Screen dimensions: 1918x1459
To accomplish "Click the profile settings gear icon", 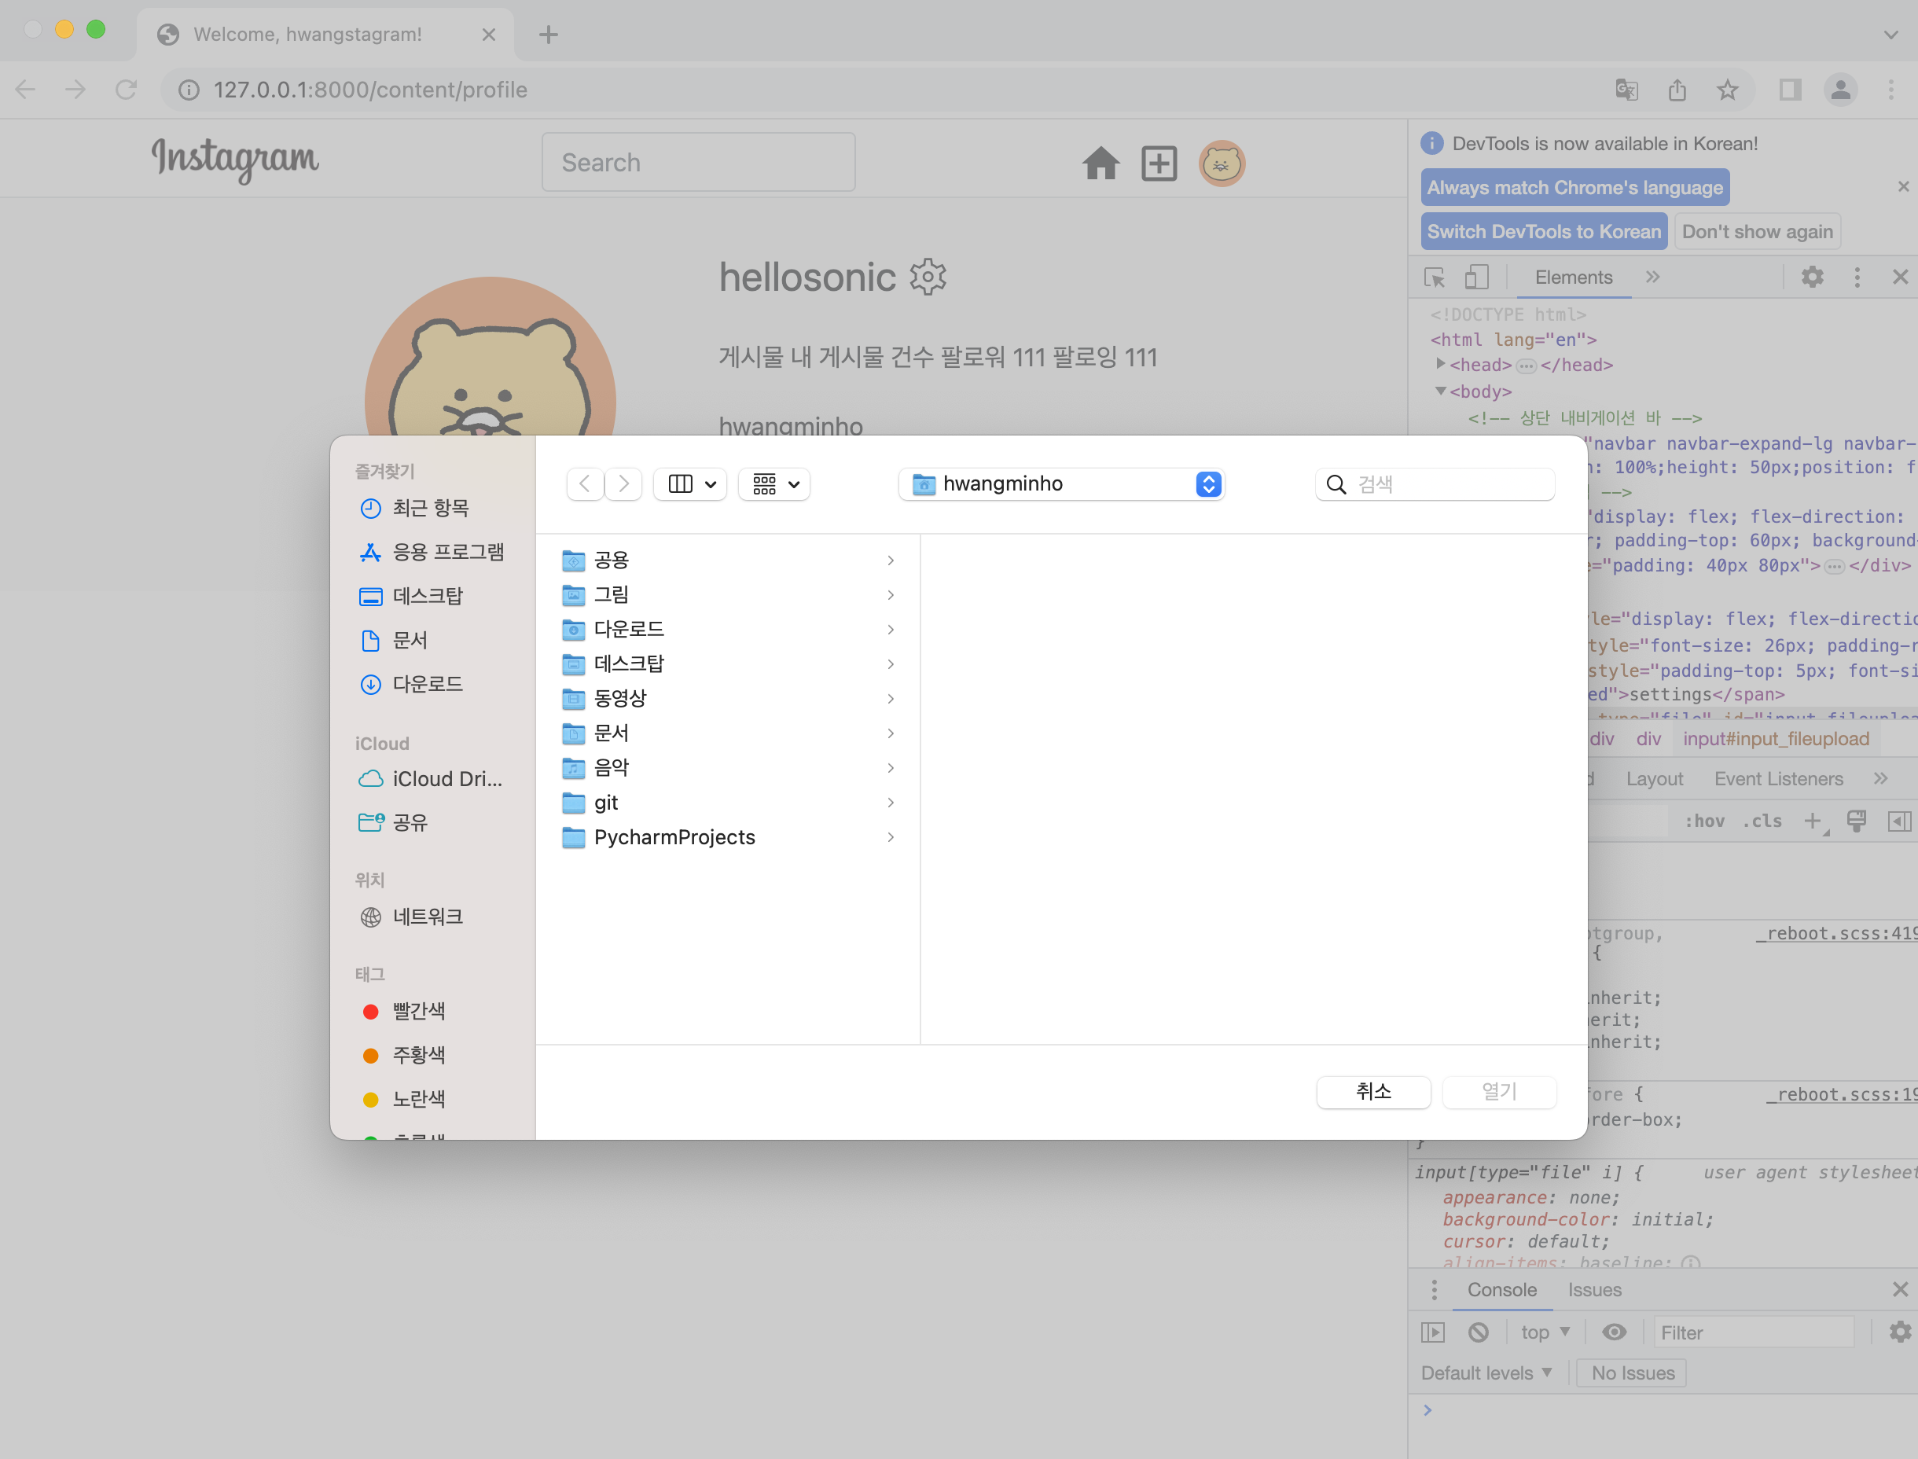I will 928,277.
